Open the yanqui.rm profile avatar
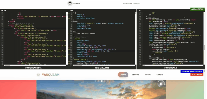This screenshot has width=207, height=99. pos(70,3)
